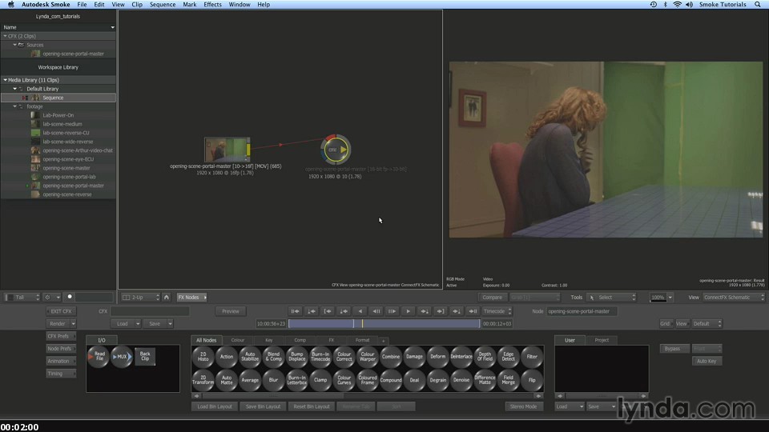Enable Auto Key
Viewport: 769px width, 432px height.
coord(705,362)
